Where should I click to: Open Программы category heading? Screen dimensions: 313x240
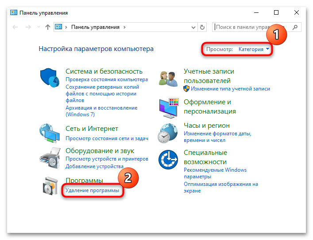click(84, 180)
